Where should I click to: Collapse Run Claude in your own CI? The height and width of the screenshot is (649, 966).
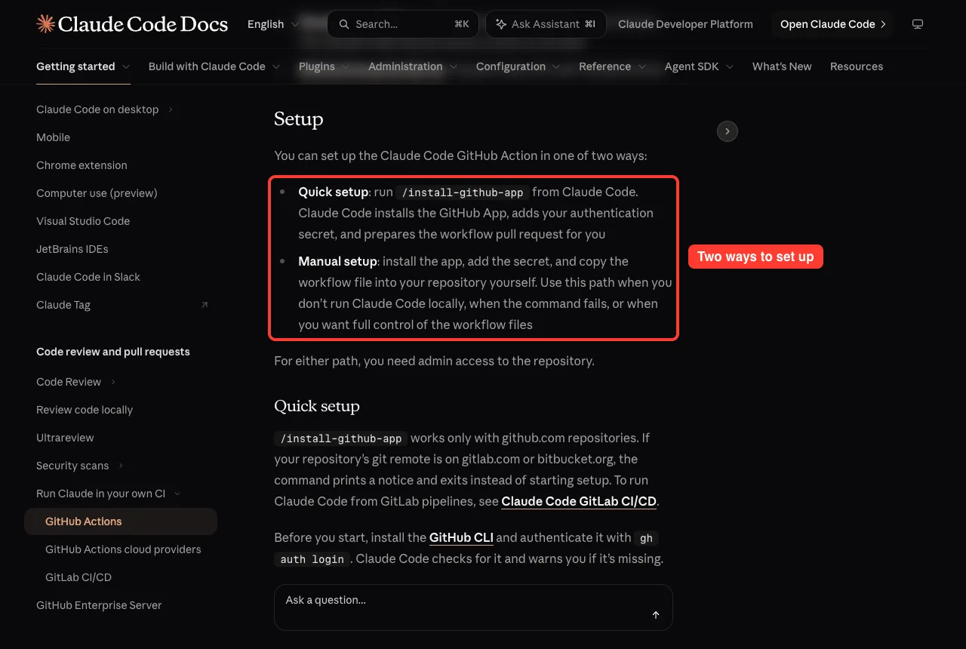[x=177, y=494]
